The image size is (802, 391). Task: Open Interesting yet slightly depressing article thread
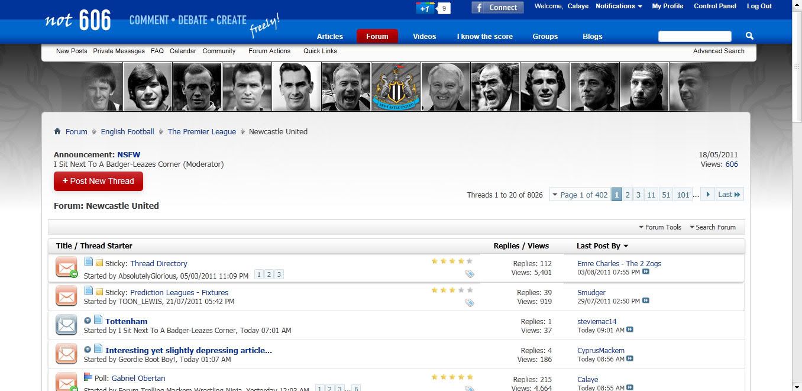189,350
